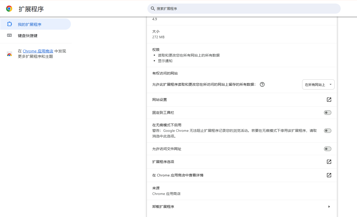357x217 pixels.
Task: Click the 有权访问的网站 heading
Action: click(x=165, y=73)
